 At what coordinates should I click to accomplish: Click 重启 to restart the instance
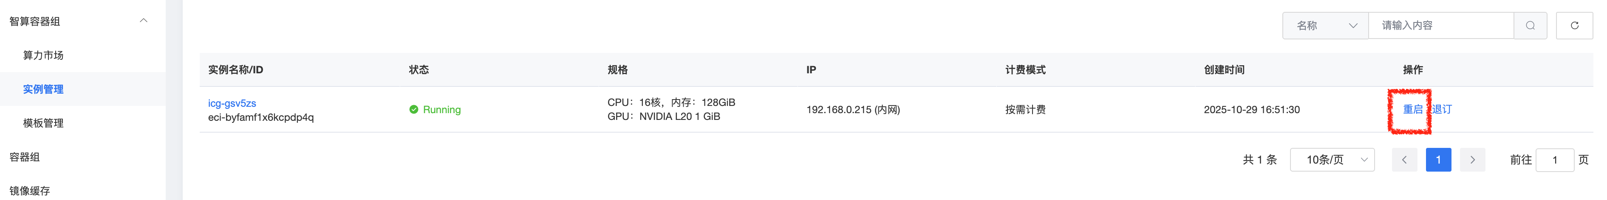pos(1412,110)
